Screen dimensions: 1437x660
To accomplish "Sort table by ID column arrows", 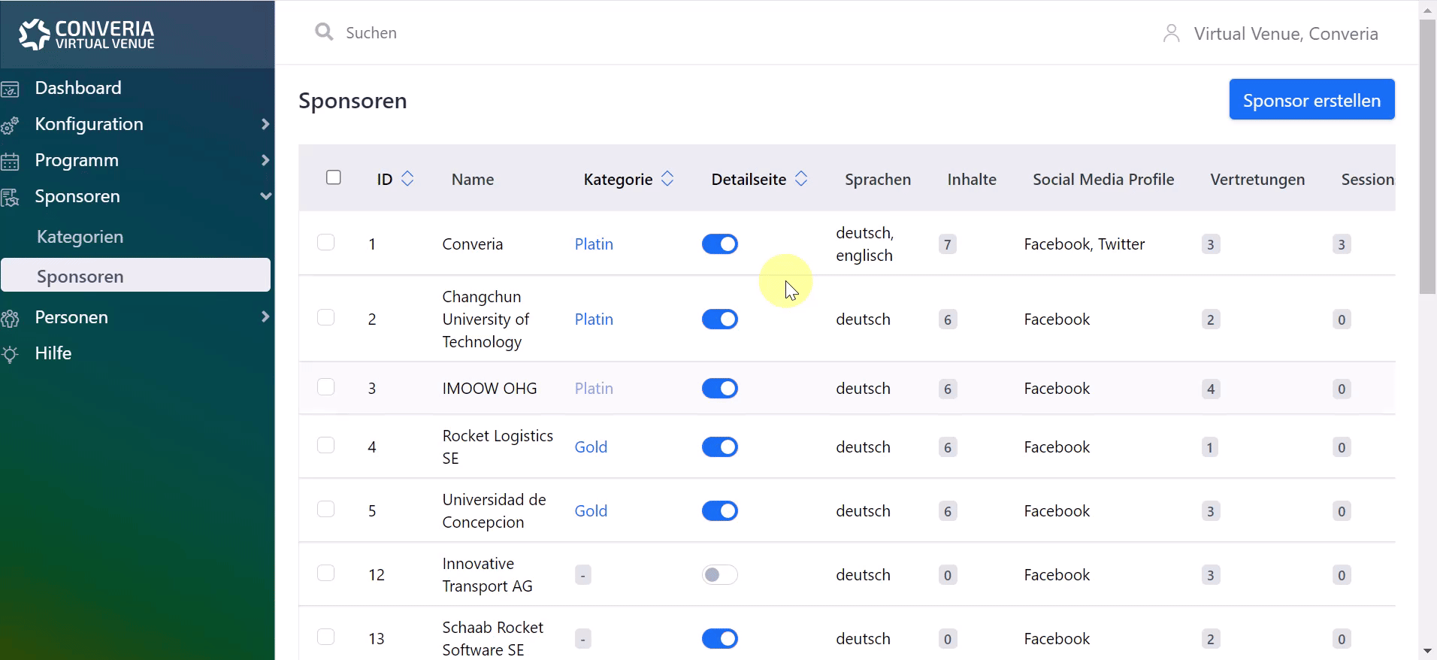I will (407, 179).
